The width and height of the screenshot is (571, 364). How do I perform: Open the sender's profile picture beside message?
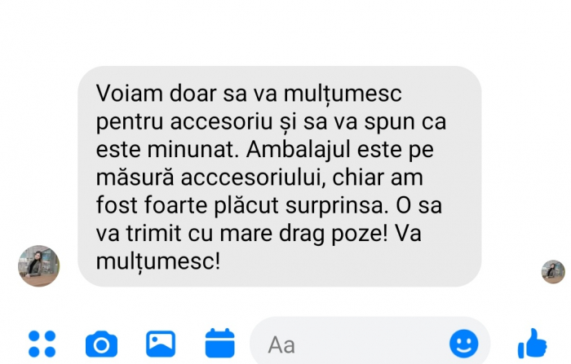tap(39, 265)
